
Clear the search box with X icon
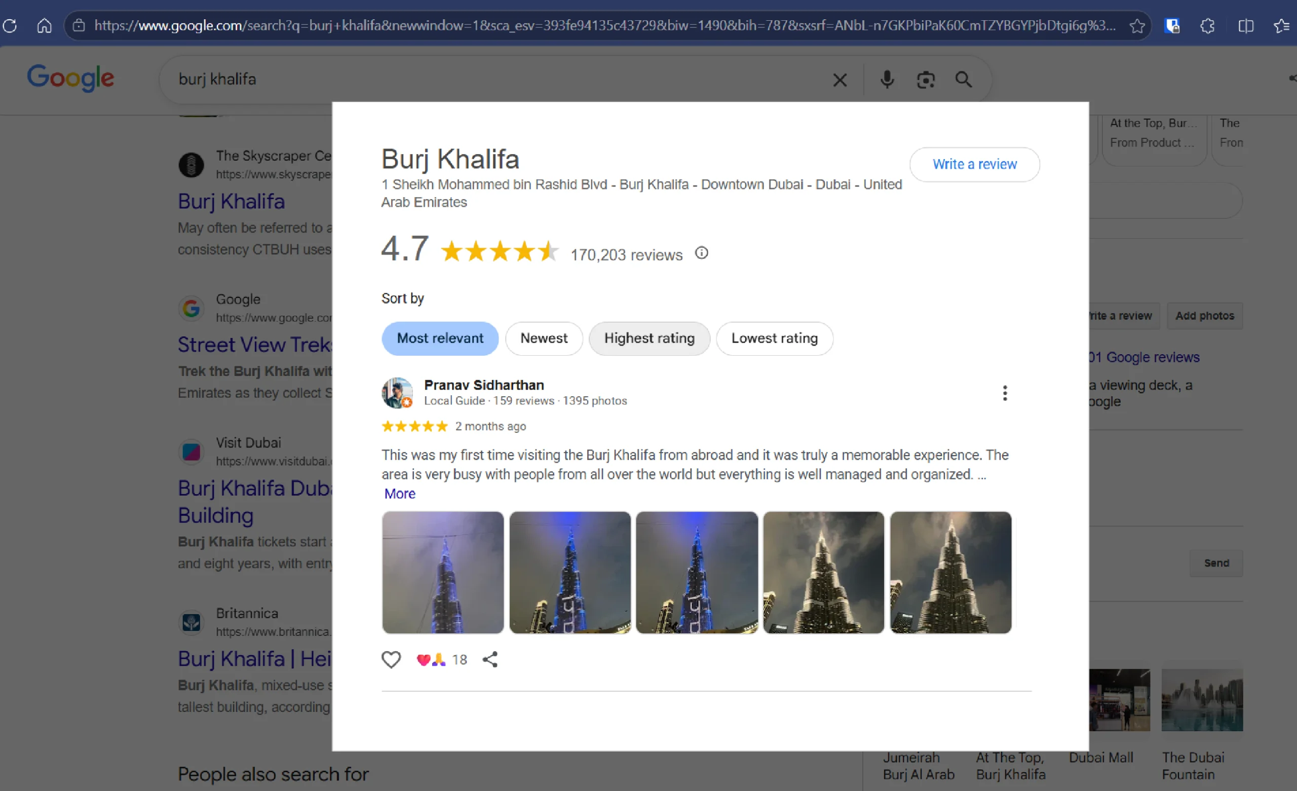pyautogui.click(x=840, y=80)
